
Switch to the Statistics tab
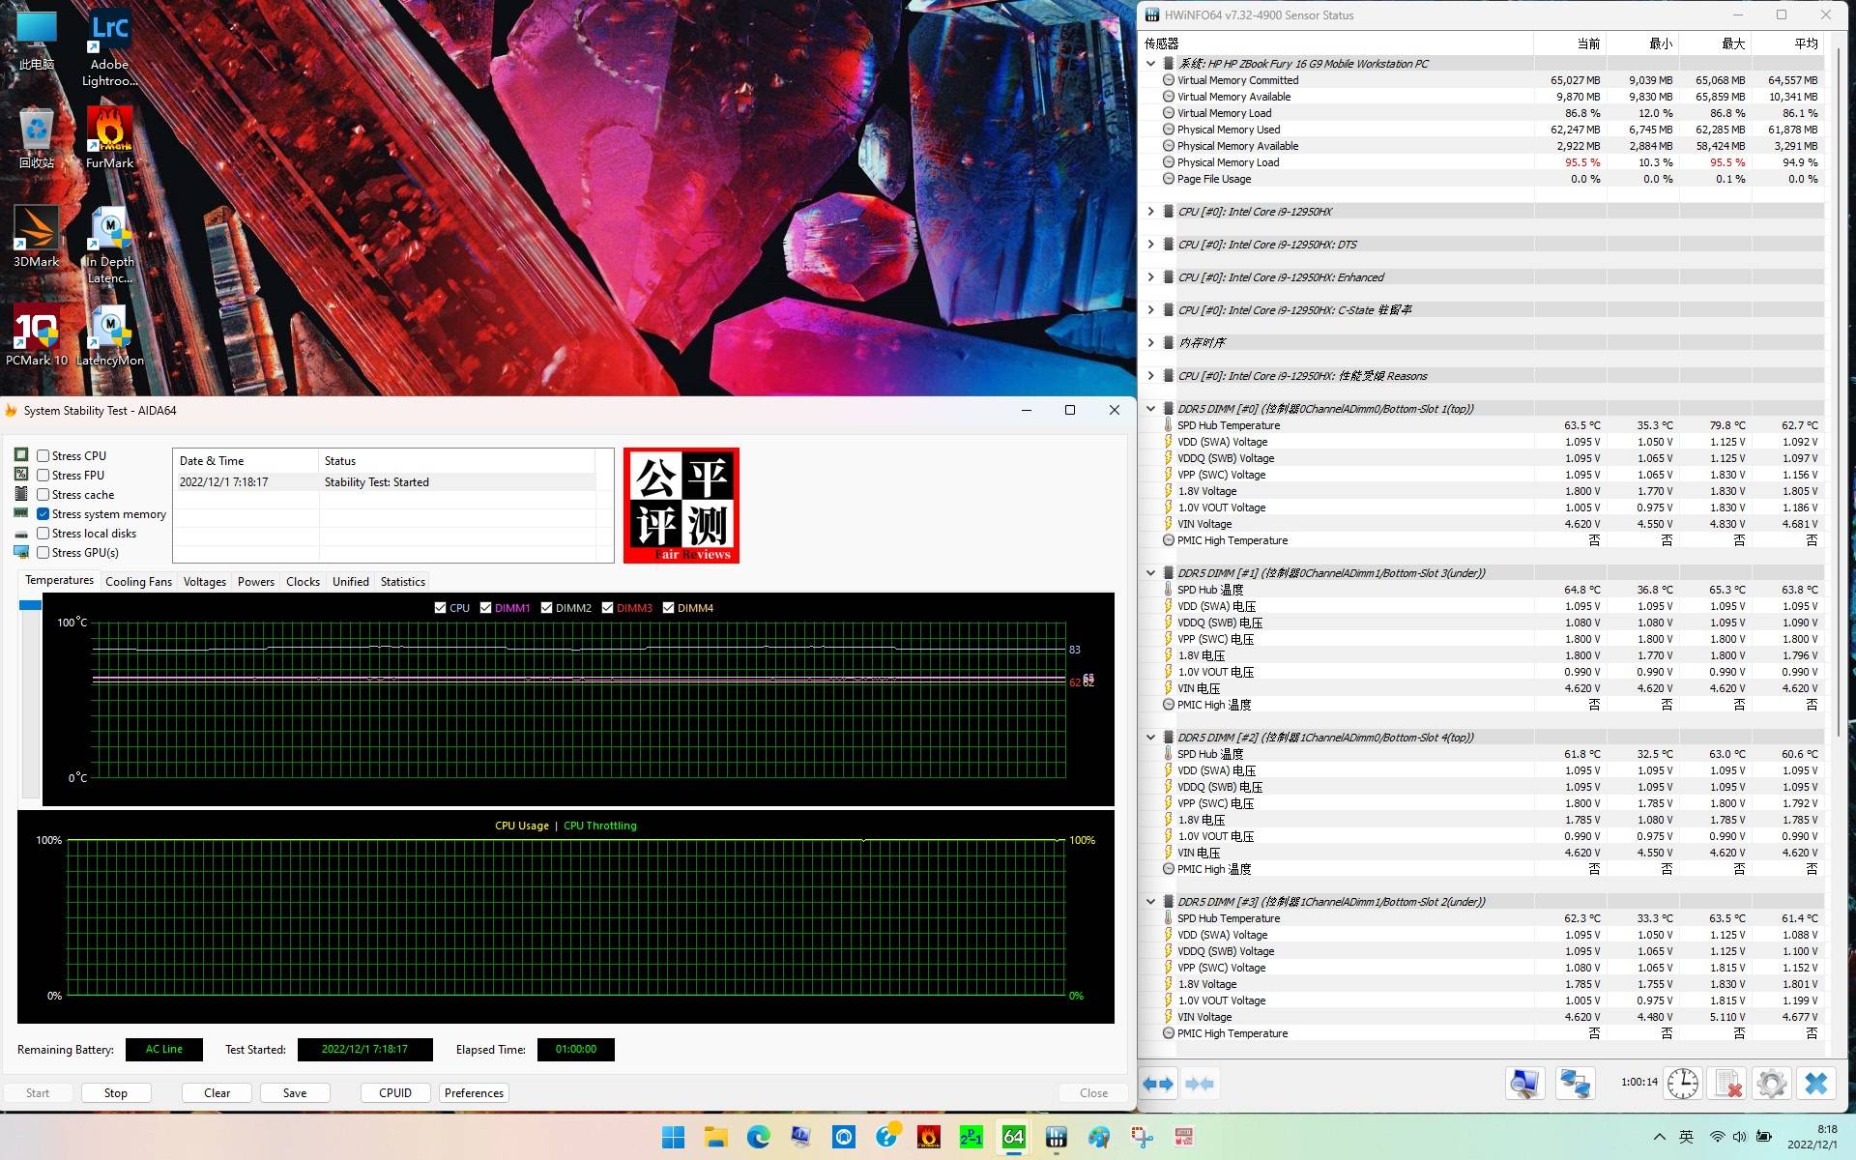[402, 581]
